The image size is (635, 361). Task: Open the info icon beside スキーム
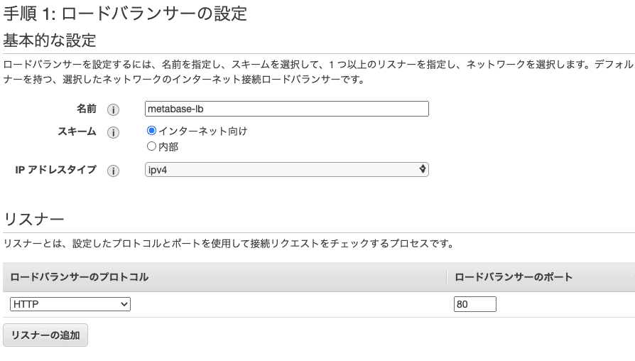click(x=113, y=132)
